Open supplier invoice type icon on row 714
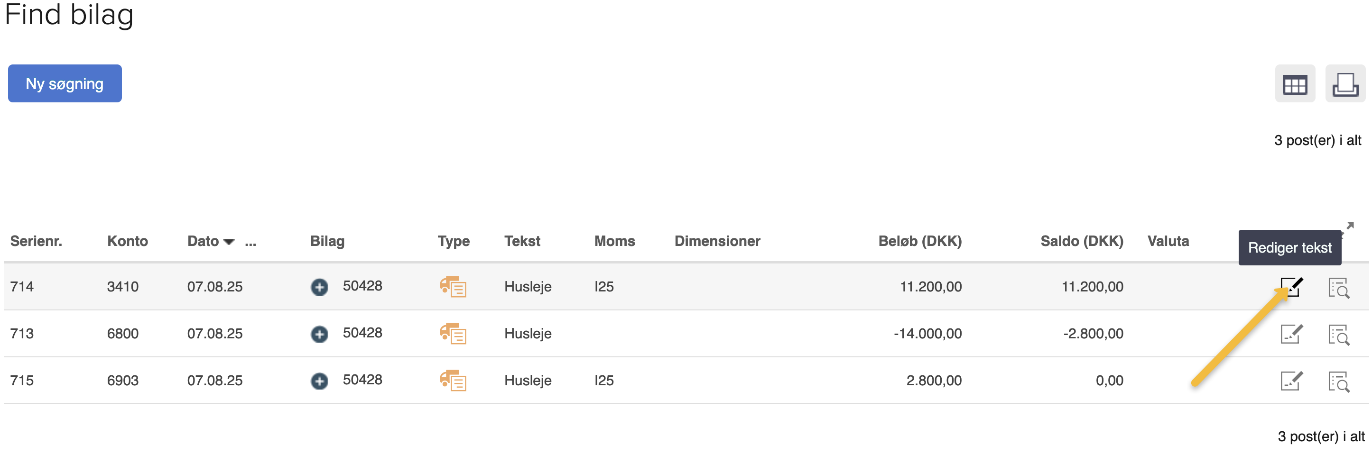The image size is (1372, 472). 453,287
